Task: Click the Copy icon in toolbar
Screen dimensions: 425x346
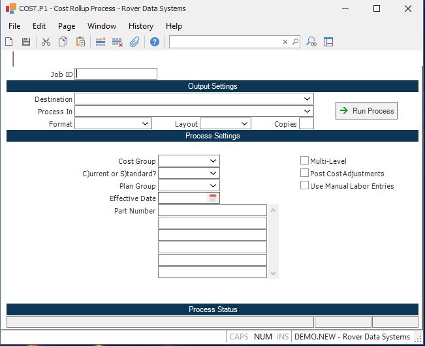Action: 63,42
